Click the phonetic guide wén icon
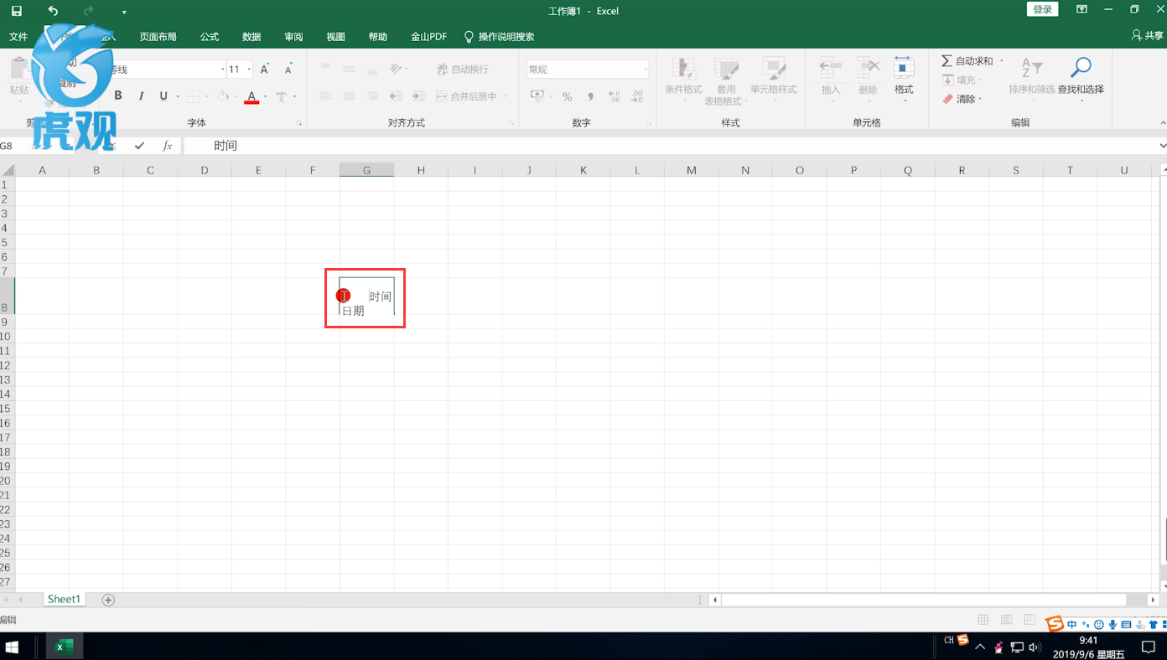 point(281,96)
